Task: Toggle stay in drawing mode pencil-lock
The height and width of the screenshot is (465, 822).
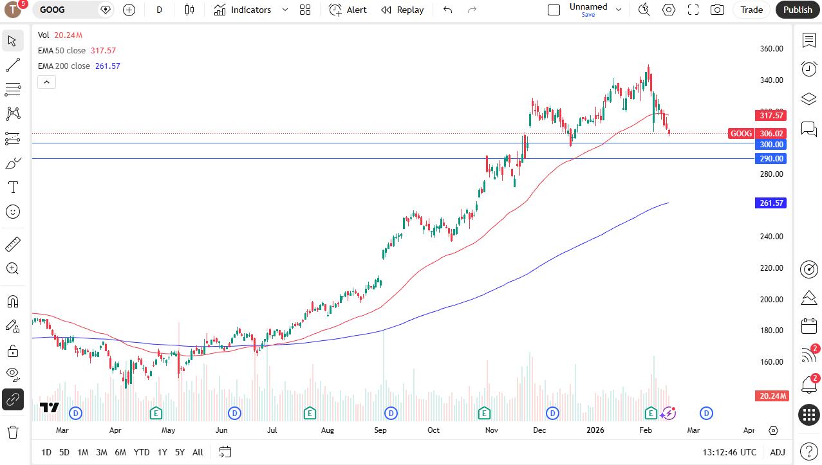Action: click(12, 326)
